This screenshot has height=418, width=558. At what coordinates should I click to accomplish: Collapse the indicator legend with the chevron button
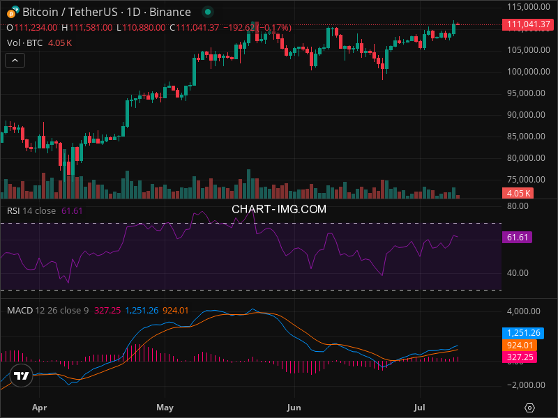click(x=15, y=61)
